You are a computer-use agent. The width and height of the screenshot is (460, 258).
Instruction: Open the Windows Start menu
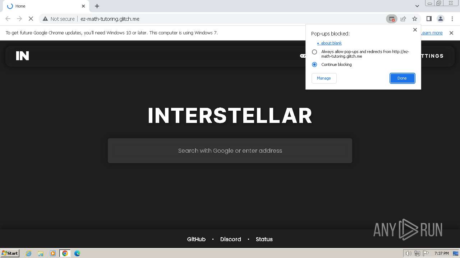tap(10, 253)
